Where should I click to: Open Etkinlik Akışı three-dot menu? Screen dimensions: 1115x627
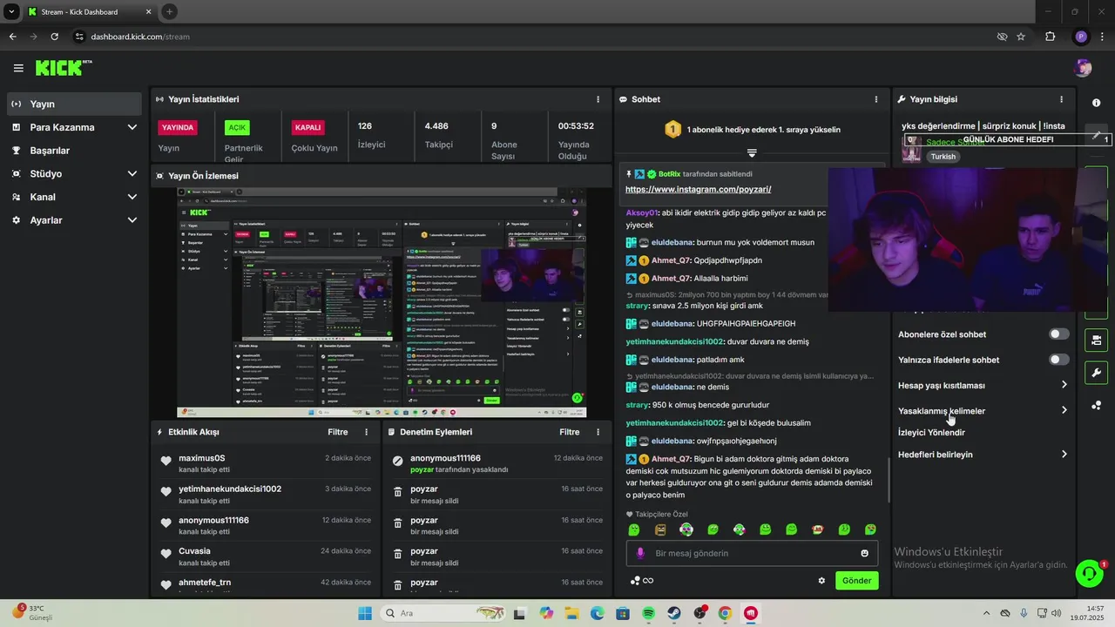click(366, 432)
